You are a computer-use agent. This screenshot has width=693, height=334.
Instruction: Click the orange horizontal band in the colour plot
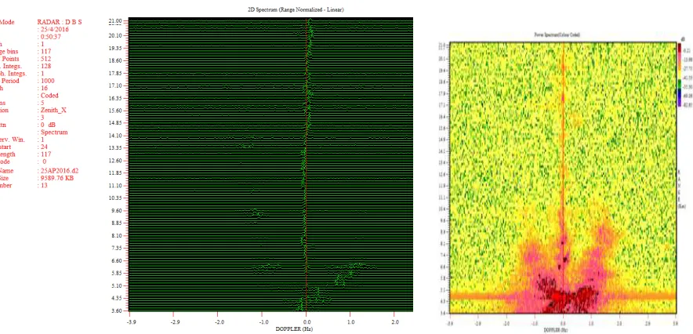click(563, 296)
